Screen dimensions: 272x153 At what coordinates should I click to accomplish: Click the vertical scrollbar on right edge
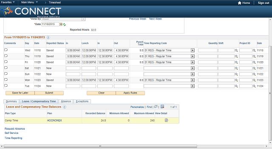point(270,93)
